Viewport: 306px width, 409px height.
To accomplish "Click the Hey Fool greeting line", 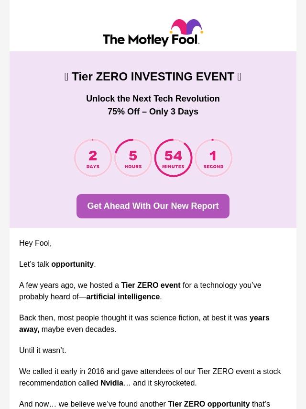I will [35, 243].
